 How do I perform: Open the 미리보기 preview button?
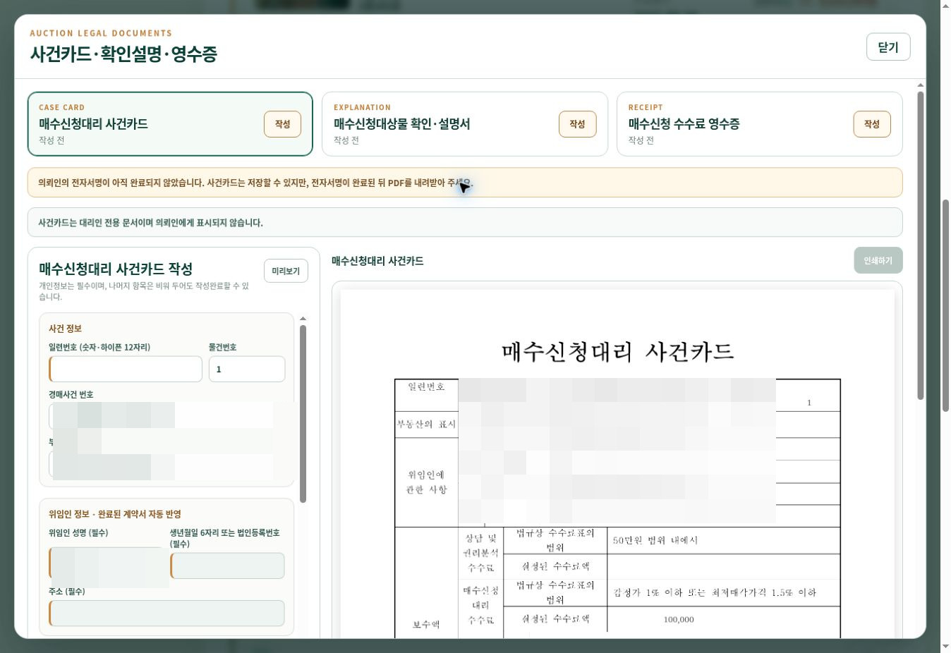[x=286, y=271]
